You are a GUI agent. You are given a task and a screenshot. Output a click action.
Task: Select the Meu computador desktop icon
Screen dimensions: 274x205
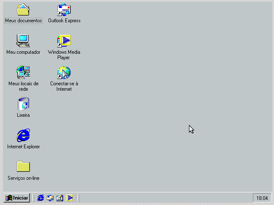click(x=23, y=41)
